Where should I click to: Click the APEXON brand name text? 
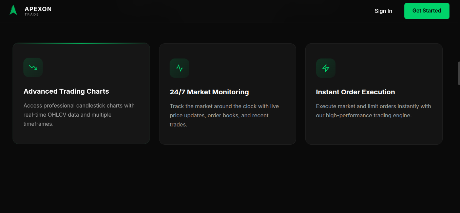tap(38, 9)
